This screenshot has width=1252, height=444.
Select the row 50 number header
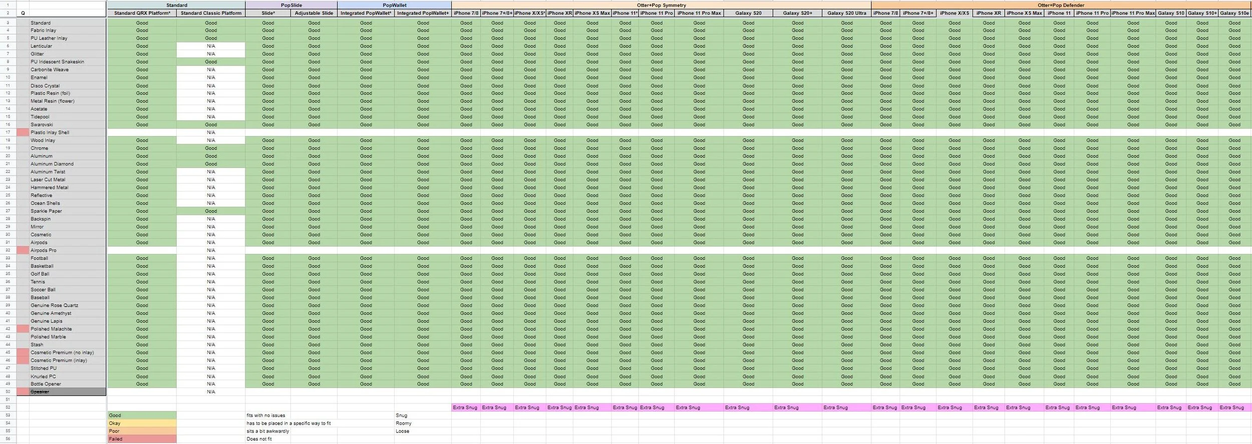tap(8, 392)
